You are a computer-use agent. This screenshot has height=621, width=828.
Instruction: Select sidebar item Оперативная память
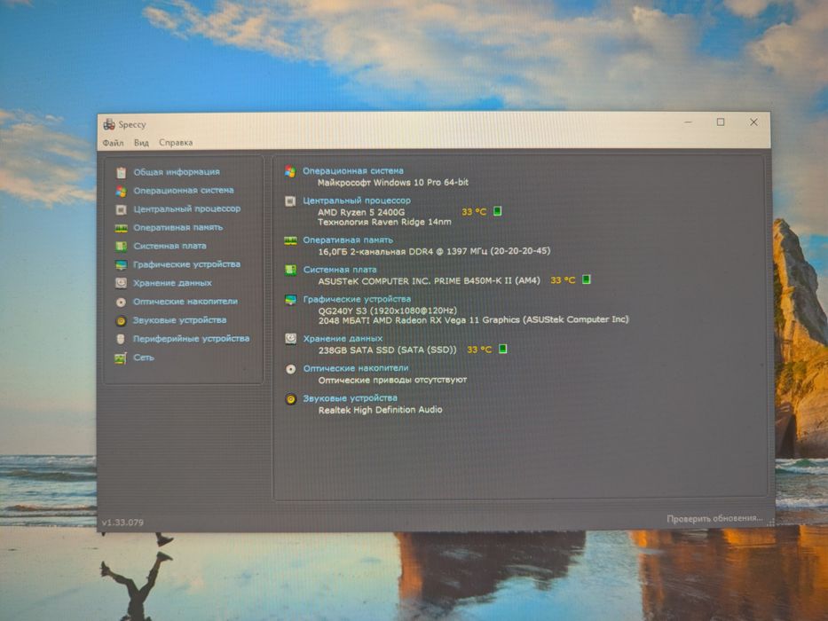[x=178, y=228]
